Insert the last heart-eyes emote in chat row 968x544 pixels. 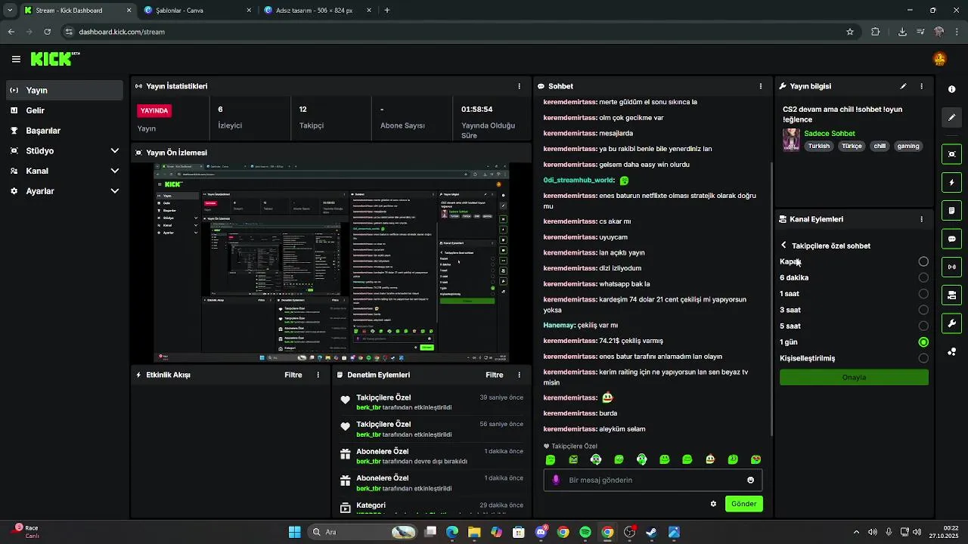coord(755,459)
